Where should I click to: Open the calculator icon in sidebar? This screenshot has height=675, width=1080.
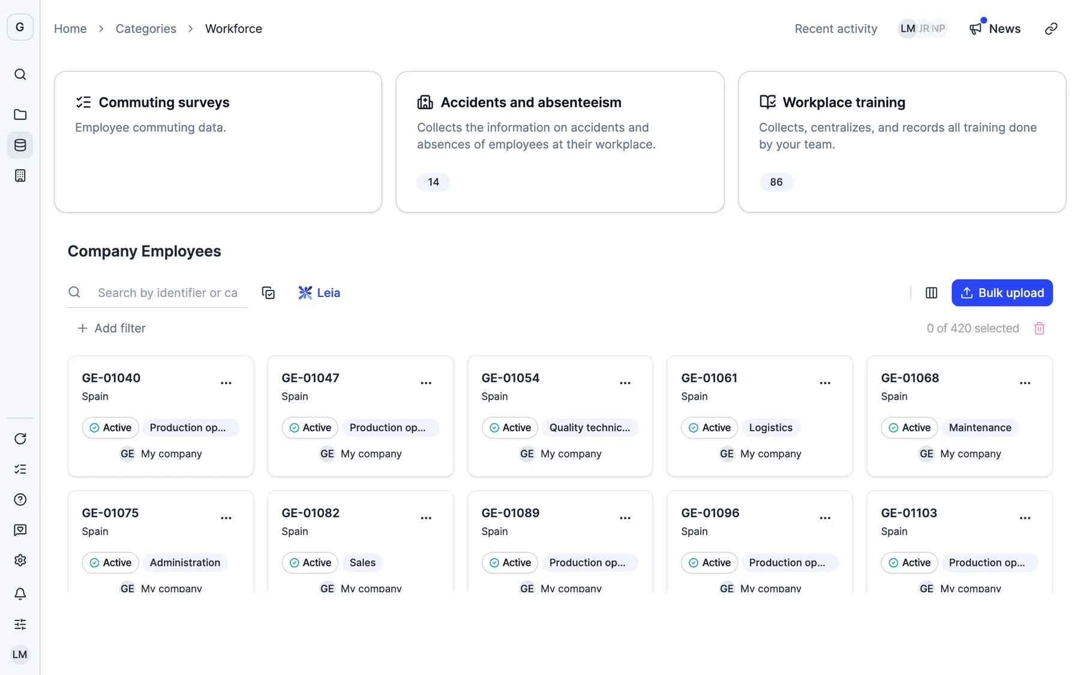point(20,176)
